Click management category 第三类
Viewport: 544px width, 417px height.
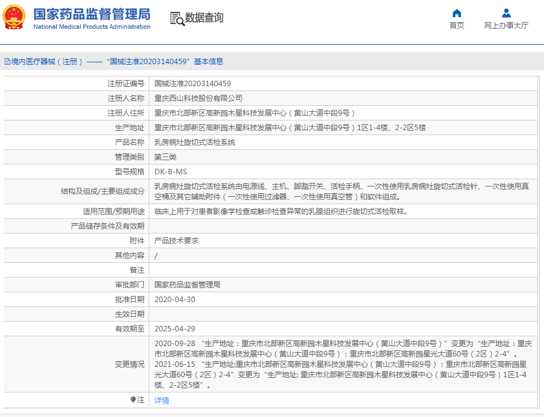[x=165, y=157]
